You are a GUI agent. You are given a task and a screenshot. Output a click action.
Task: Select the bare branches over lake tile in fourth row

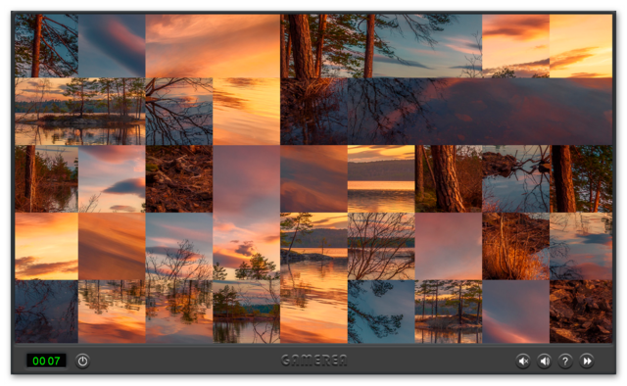tap(381, 247)
